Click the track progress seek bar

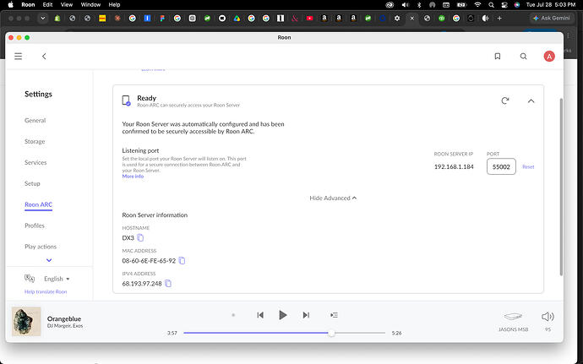point(285,333)
